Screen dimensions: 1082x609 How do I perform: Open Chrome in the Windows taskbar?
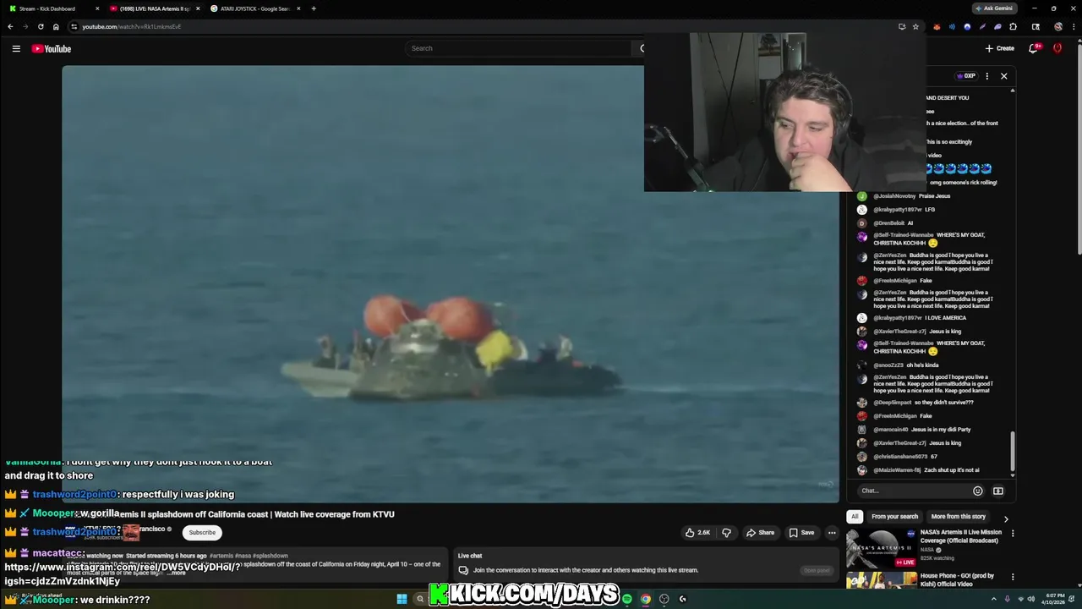pos(646,599)
